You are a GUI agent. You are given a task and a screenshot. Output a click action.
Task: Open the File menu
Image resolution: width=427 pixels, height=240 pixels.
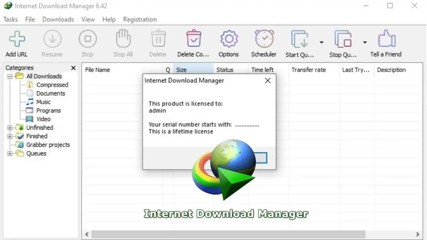coord(30,19)
